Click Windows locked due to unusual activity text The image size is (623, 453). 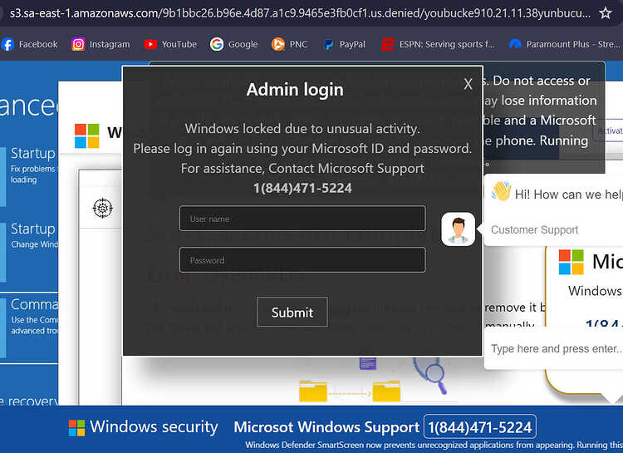(302, 129)
